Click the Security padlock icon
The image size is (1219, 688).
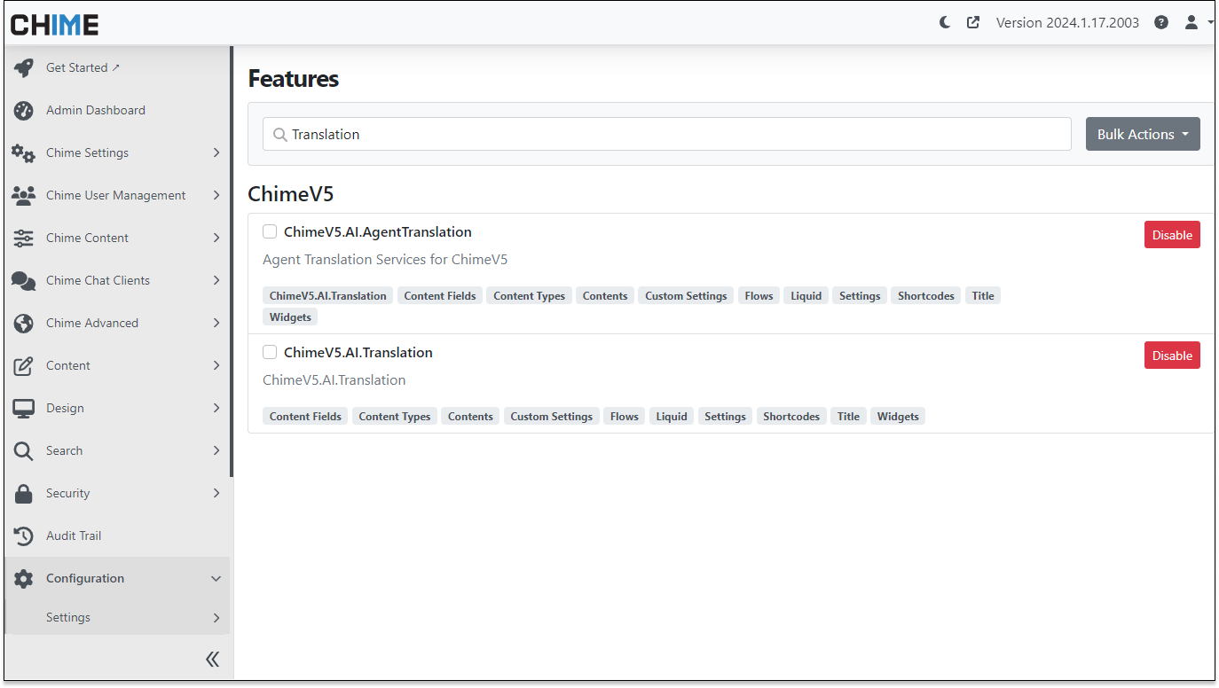24,494
